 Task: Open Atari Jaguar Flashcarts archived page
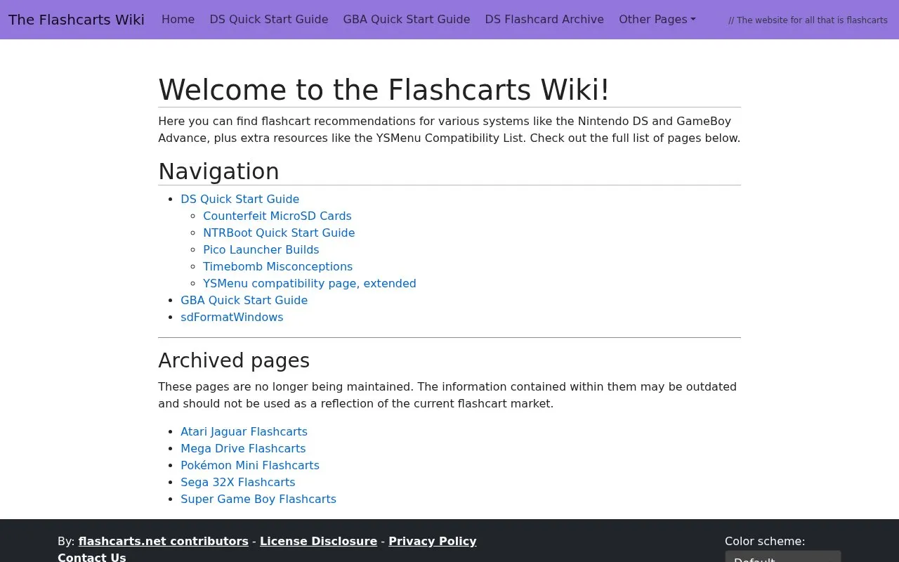coord(244,431)
